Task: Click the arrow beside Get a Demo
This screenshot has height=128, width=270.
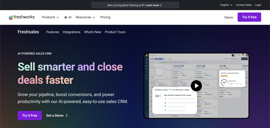Action: (67, 116)
